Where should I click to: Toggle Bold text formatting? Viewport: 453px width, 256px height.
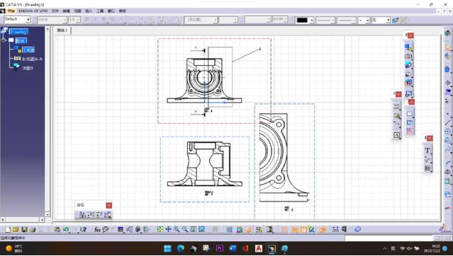tap(87, 20)
